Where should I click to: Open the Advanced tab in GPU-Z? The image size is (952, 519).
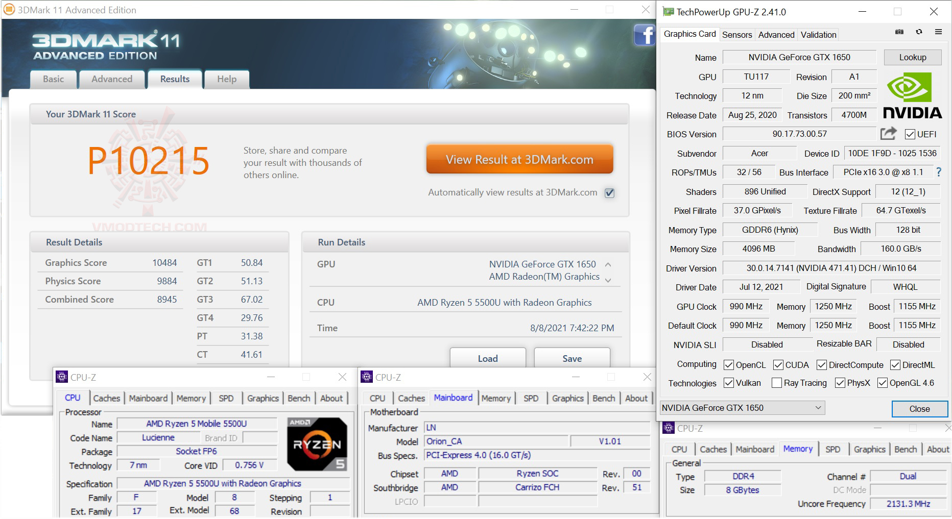776,35
